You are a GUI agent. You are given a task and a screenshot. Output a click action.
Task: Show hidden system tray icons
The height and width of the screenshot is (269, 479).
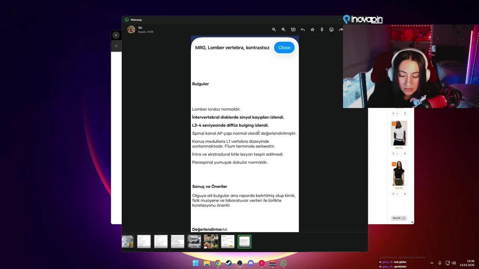click(431, 263)
